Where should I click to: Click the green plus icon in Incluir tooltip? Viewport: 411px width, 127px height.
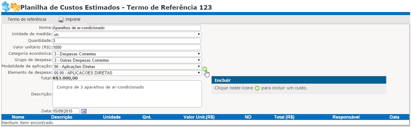coord(257,88)
